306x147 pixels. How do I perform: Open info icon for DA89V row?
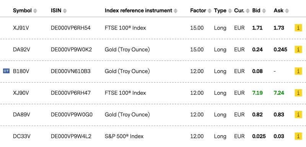click(298, 114)
